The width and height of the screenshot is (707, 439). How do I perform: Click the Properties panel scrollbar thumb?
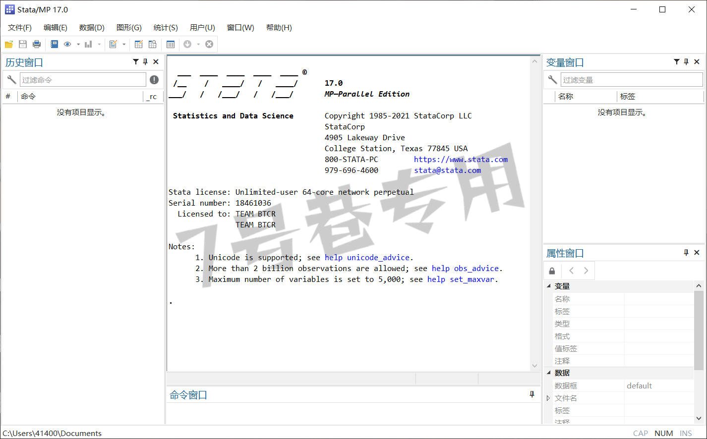(699, 330)
